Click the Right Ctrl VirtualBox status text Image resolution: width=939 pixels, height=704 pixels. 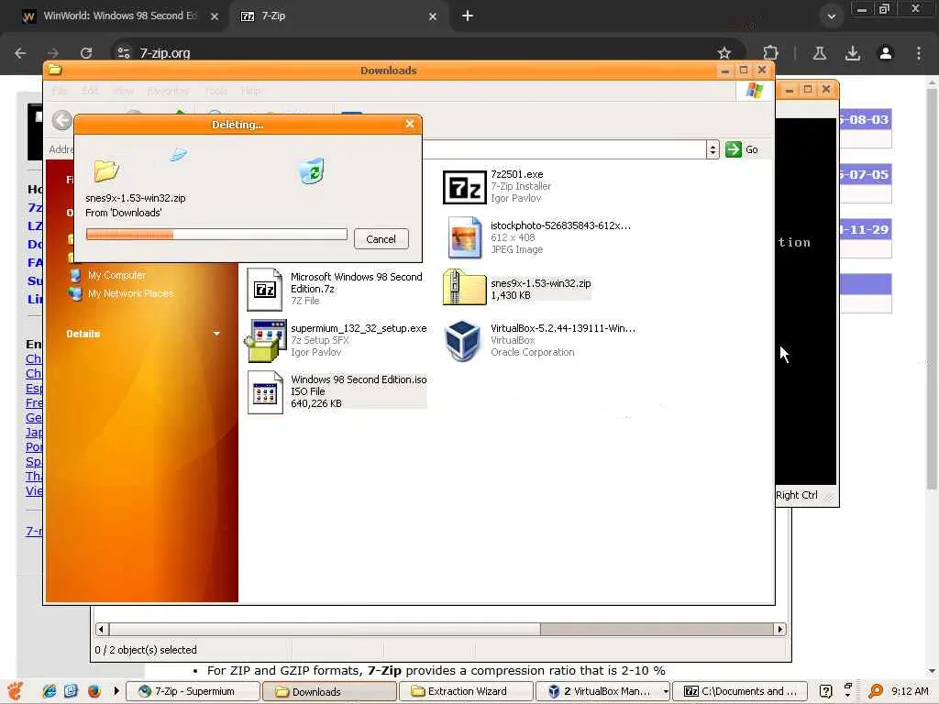coord(797,495)
